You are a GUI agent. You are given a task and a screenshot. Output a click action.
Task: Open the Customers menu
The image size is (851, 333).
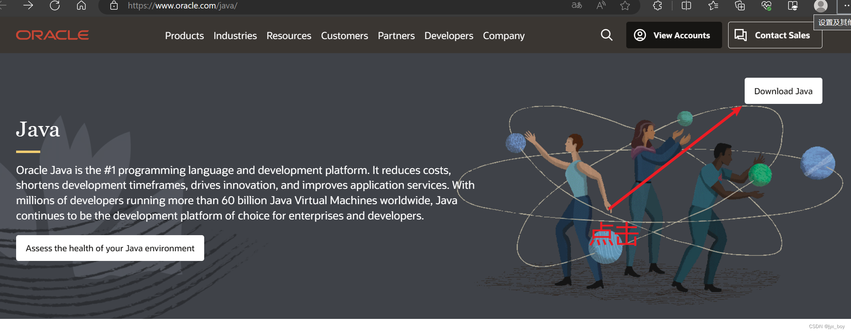point(344,35)
